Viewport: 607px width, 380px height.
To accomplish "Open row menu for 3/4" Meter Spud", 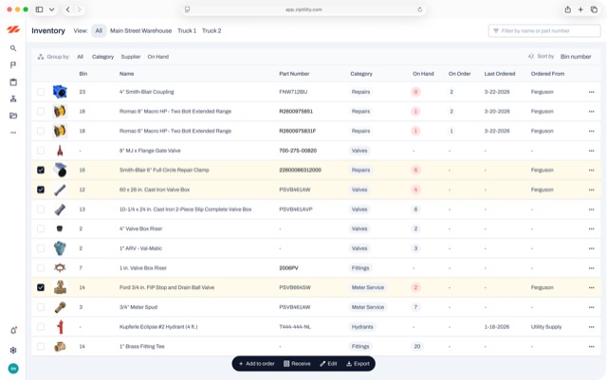I will (591, 307).
